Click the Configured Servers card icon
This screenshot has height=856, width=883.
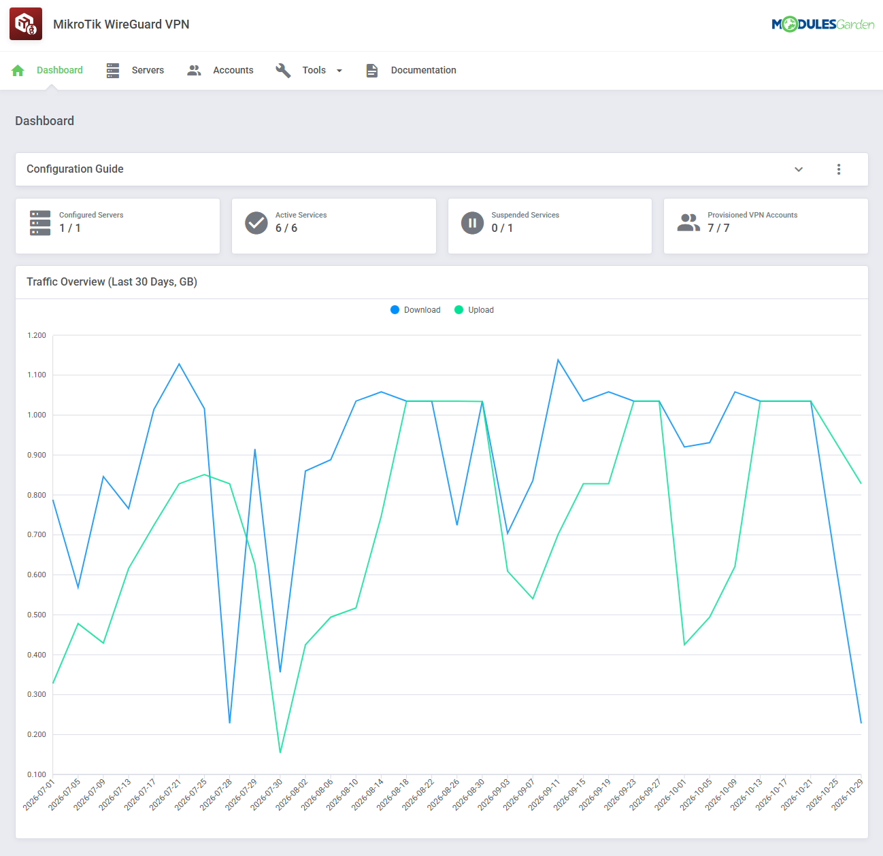click(x=40, y=223)
